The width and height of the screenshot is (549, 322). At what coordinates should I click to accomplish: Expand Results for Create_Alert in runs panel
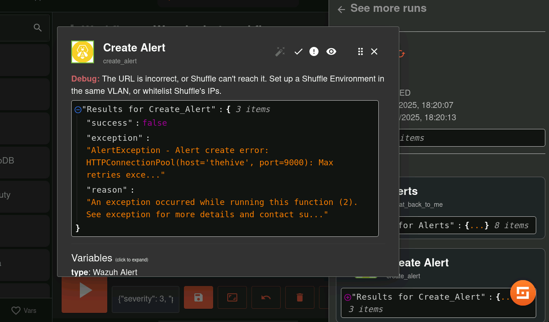(x=348, y=297)
